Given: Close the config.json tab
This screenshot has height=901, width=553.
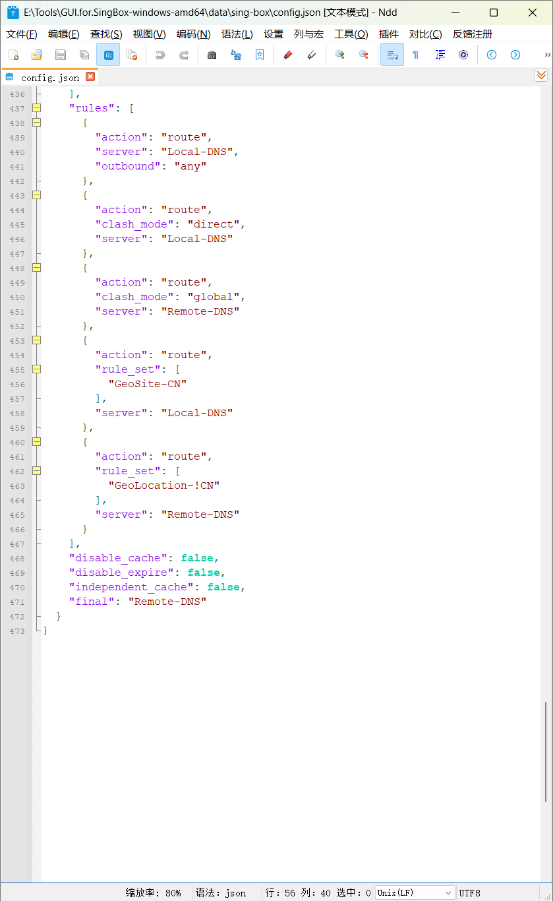Looking at the screenshot, I should point(90,77).
